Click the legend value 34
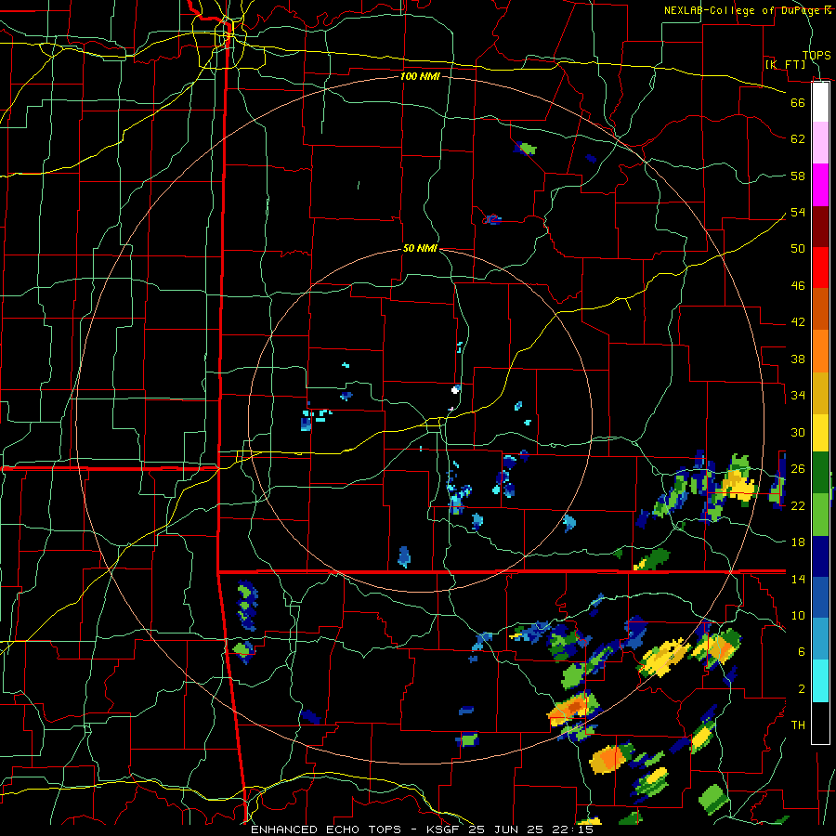This screenshot has width=836, height=836. (798, 395)
